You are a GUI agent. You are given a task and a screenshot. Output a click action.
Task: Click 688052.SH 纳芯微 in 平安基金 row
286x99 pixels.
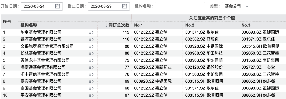pos(258,95)
